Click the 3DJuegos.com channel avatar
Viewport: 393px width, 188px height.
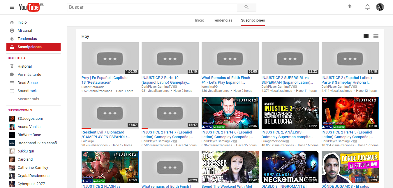[12, 119]
